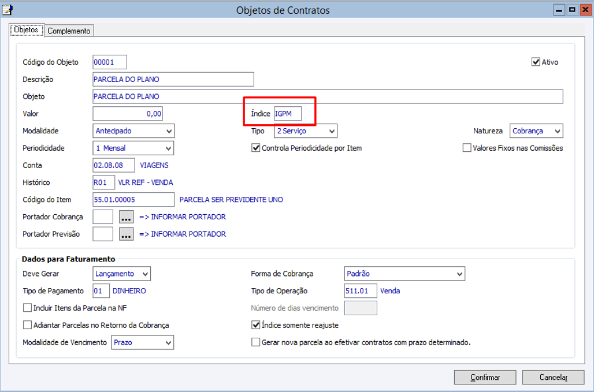This screenshot has width=594, height=392.
Task: Check Incluir Itens da Parcela na NF
Action: coord(28,308)
